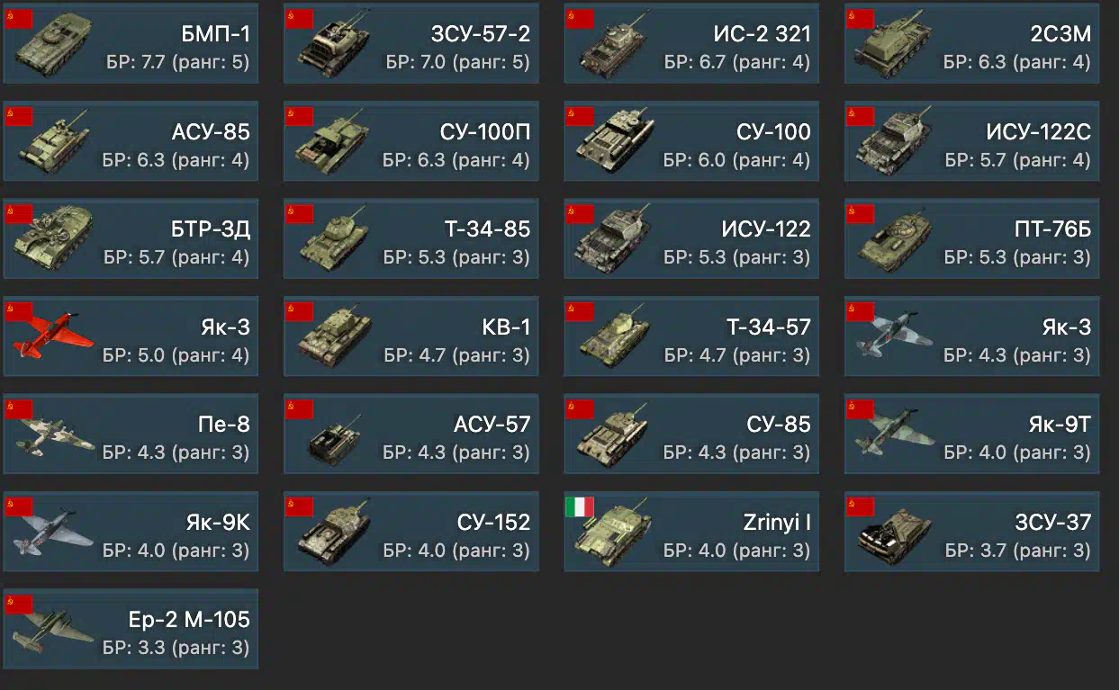This screenshot has width=1119, height=690.
Task: Select the Ер-2 М-105 plane icon
Action: coord(54,631)
